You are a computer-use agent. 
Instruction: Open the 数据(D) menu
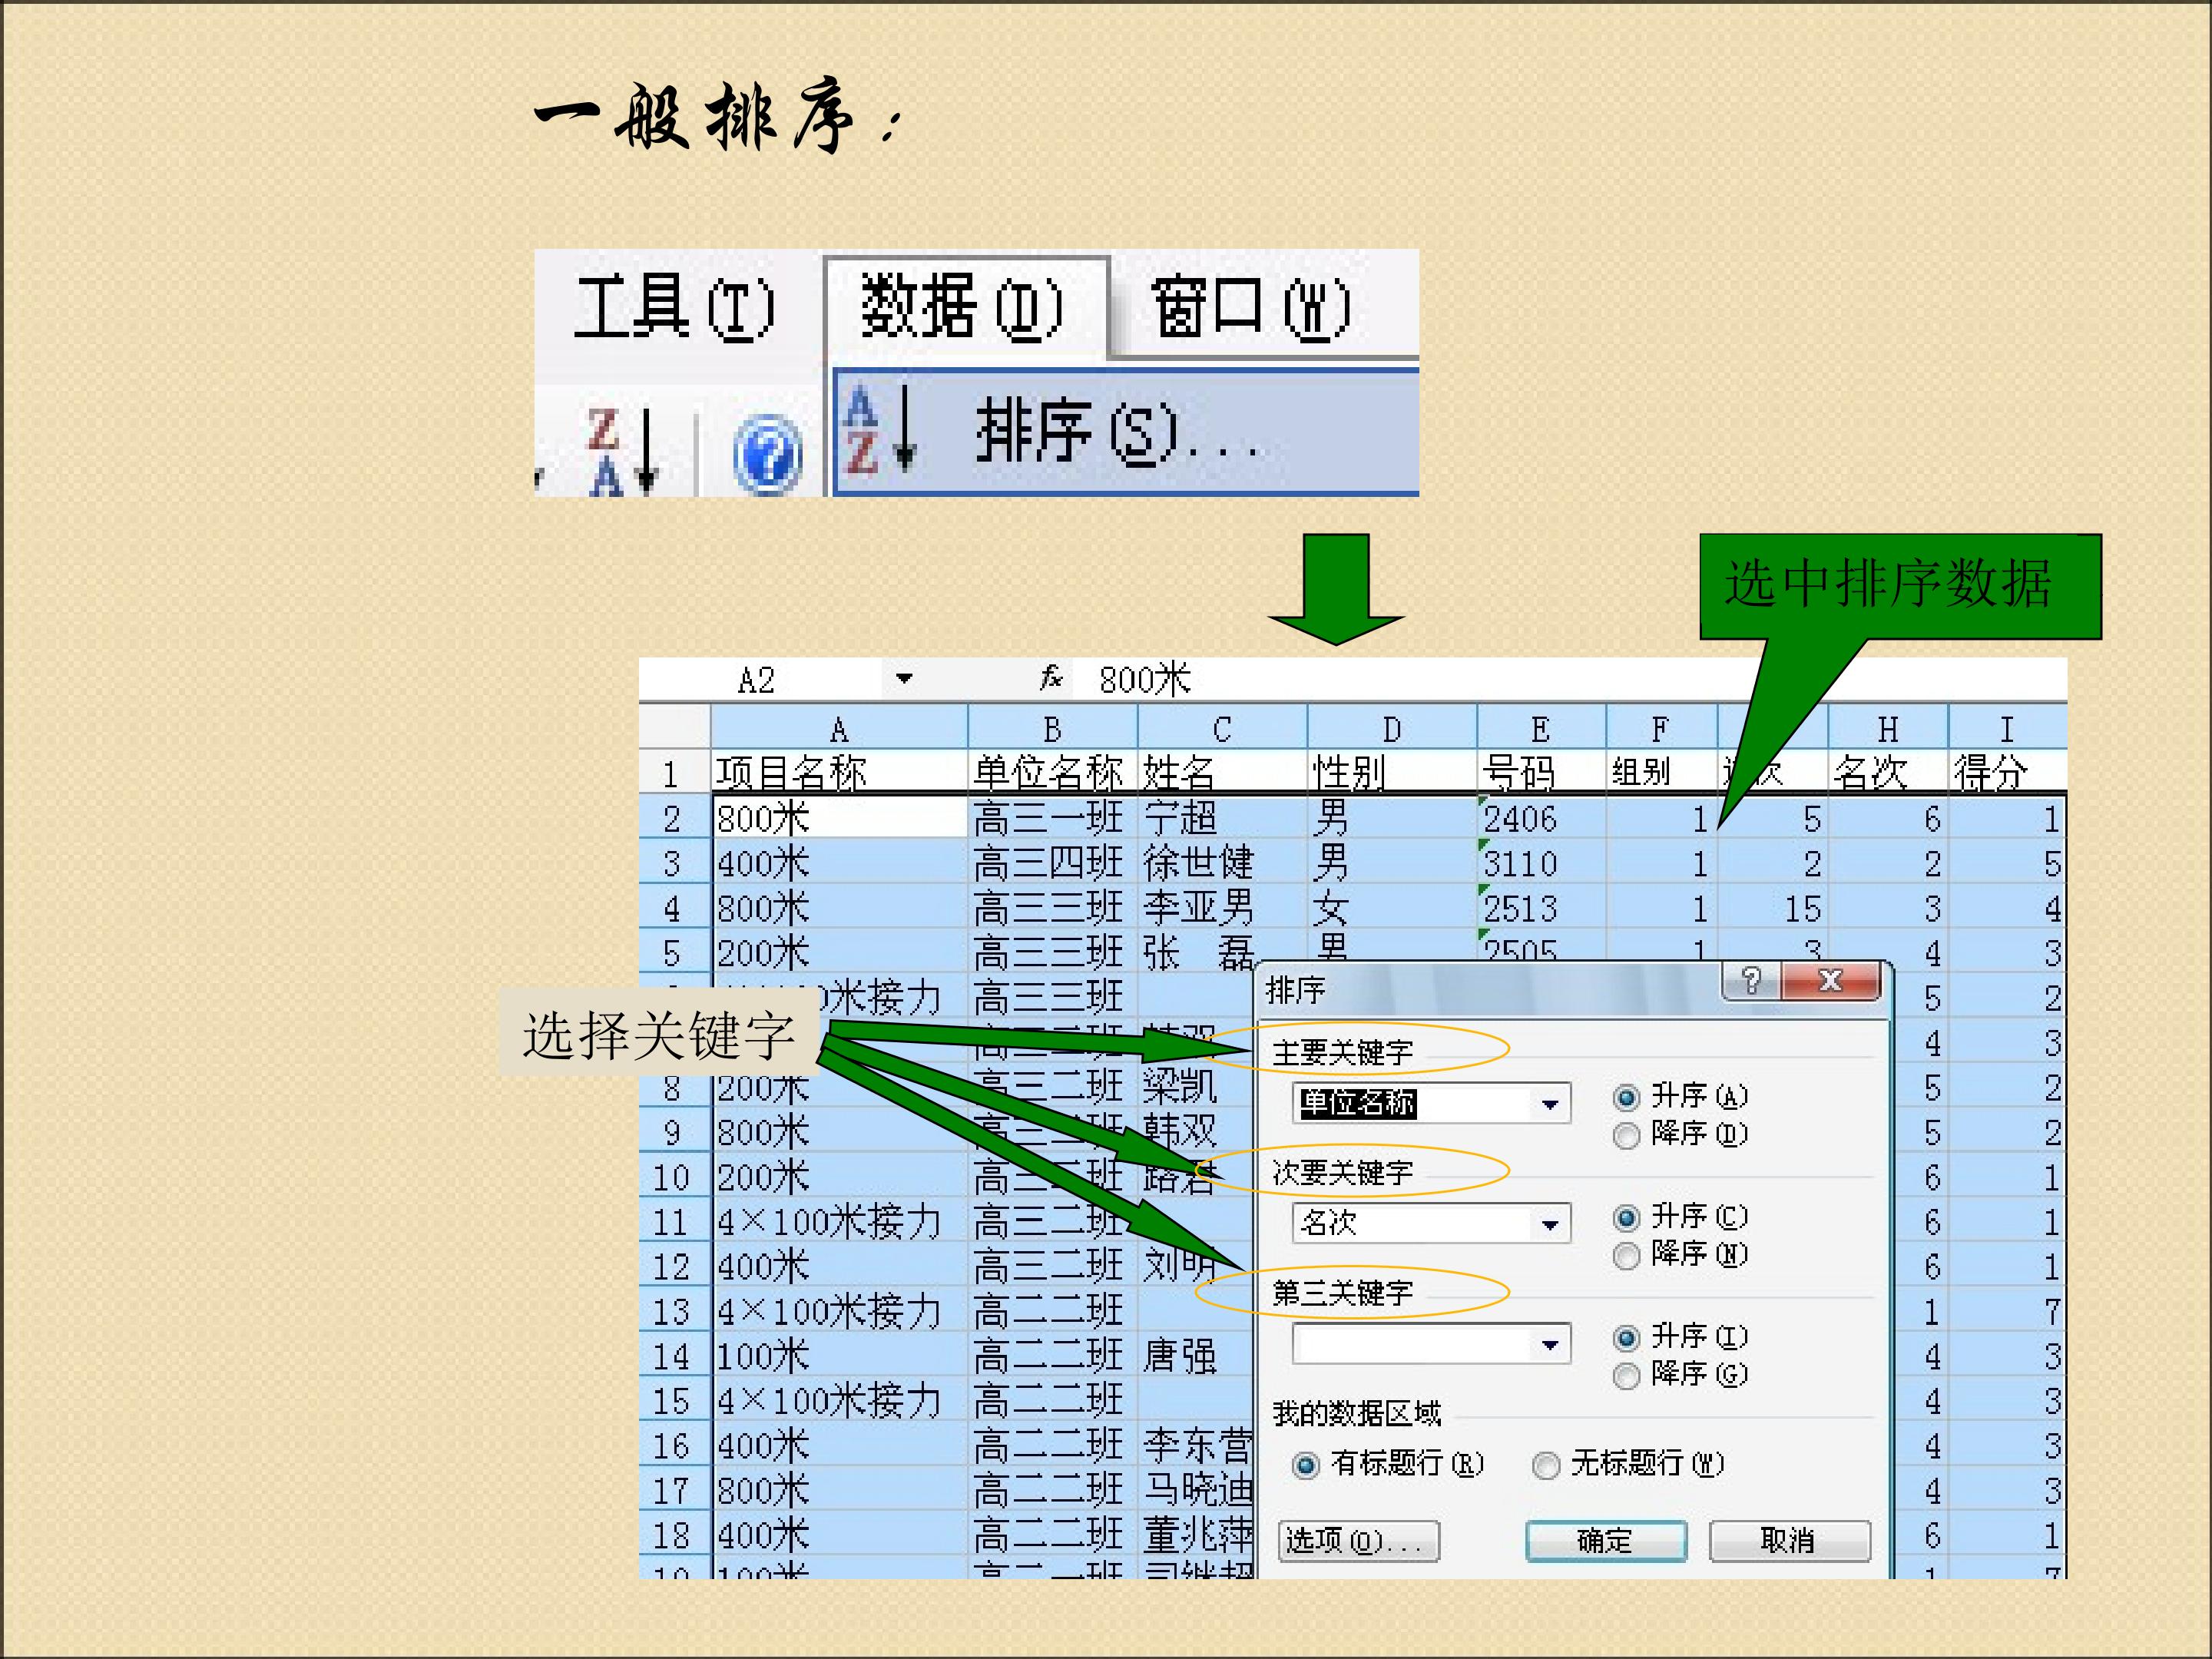pyautogui.click(x=961, y=308)
